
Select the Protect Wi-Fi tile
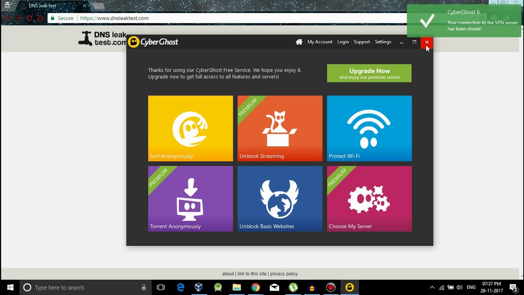(x=369, y=128)
